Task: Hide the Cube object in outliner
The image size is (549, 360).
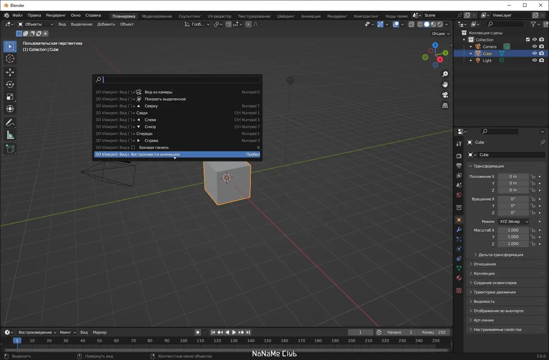Action: click(x=534, y=53)
